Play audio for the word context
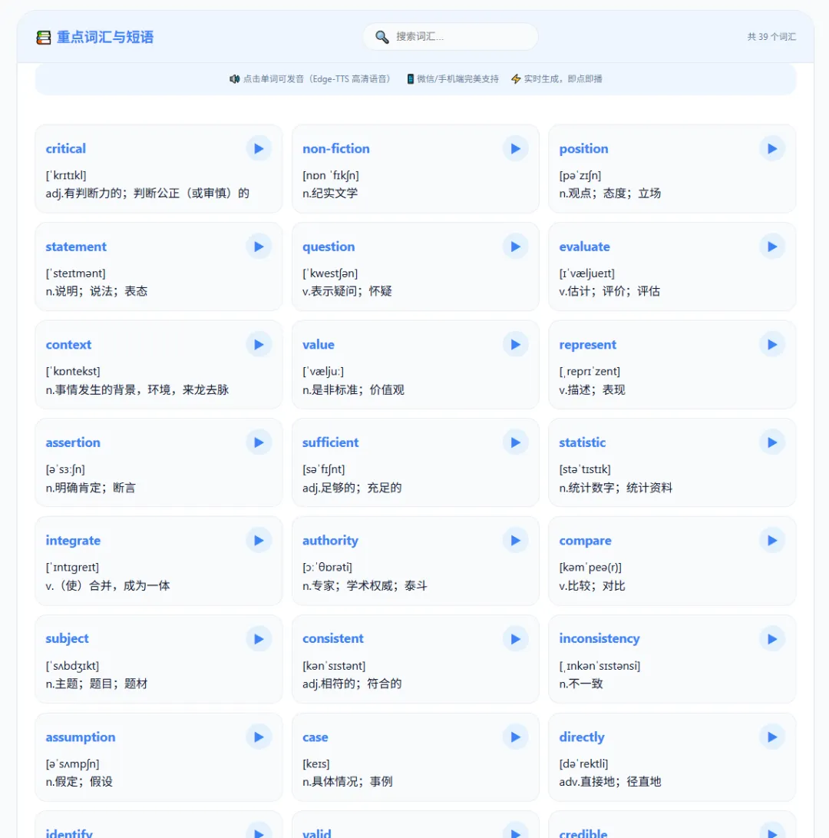829x838 pixels. (259, 345)
